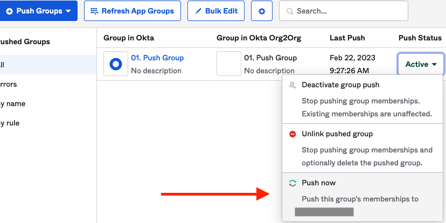This screenshot has width=446, height=223.
Task: Click the 01. Push Group text in Org2Org column
Action: [x=270, y=58]
